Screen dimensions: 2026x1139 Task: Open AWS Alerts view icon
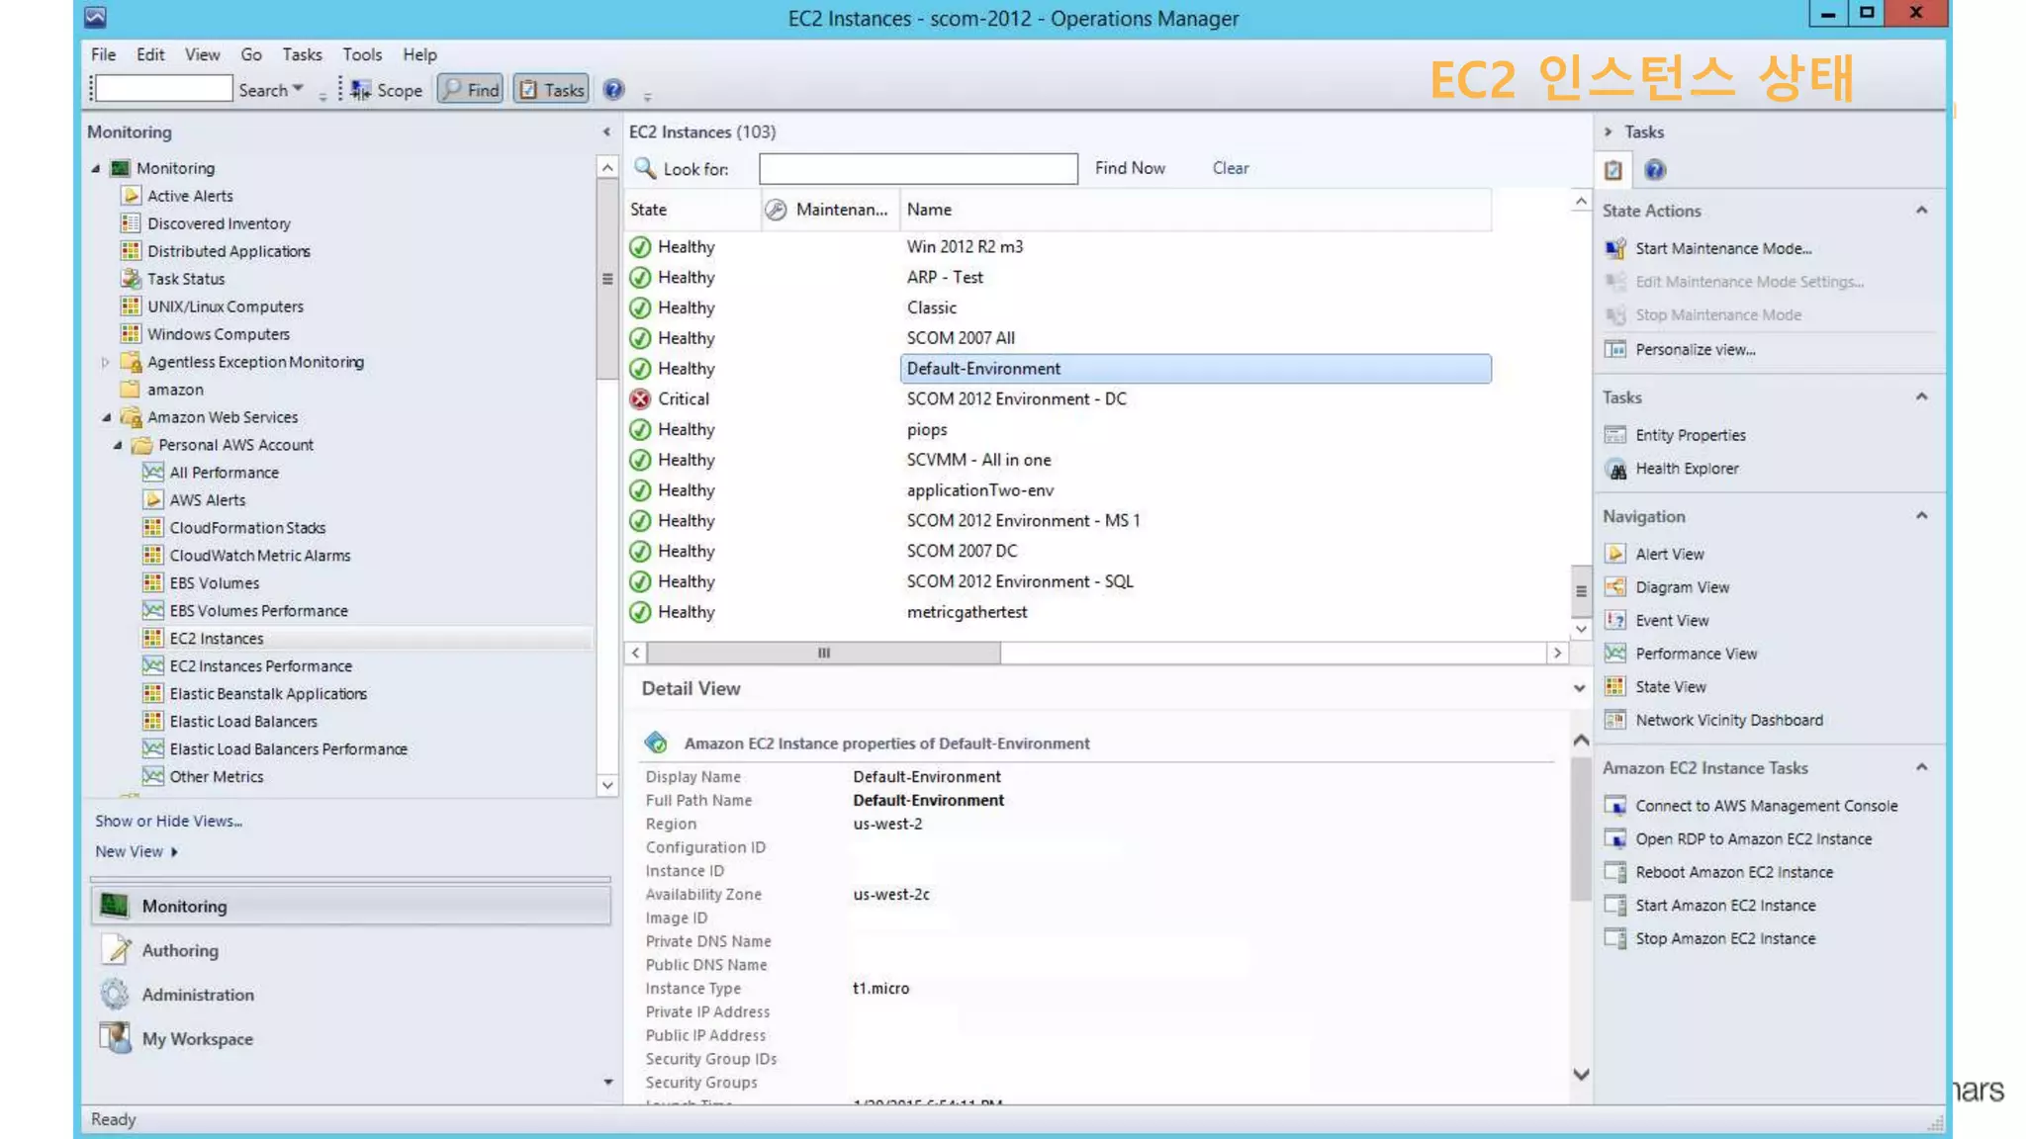pos(152,500)
